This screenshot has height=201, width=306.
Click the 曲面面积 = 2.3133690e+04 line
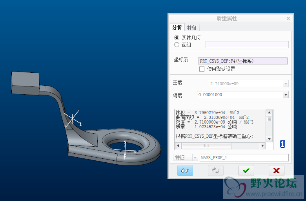tap(212, 117)
